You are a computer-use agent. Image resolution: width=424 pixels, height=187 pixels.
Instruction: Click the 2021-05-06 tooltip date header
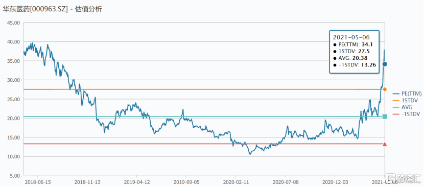(351, 37)
